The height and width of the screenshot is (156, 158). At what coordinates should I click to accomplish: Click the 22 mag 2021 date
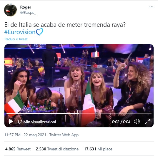35,135
